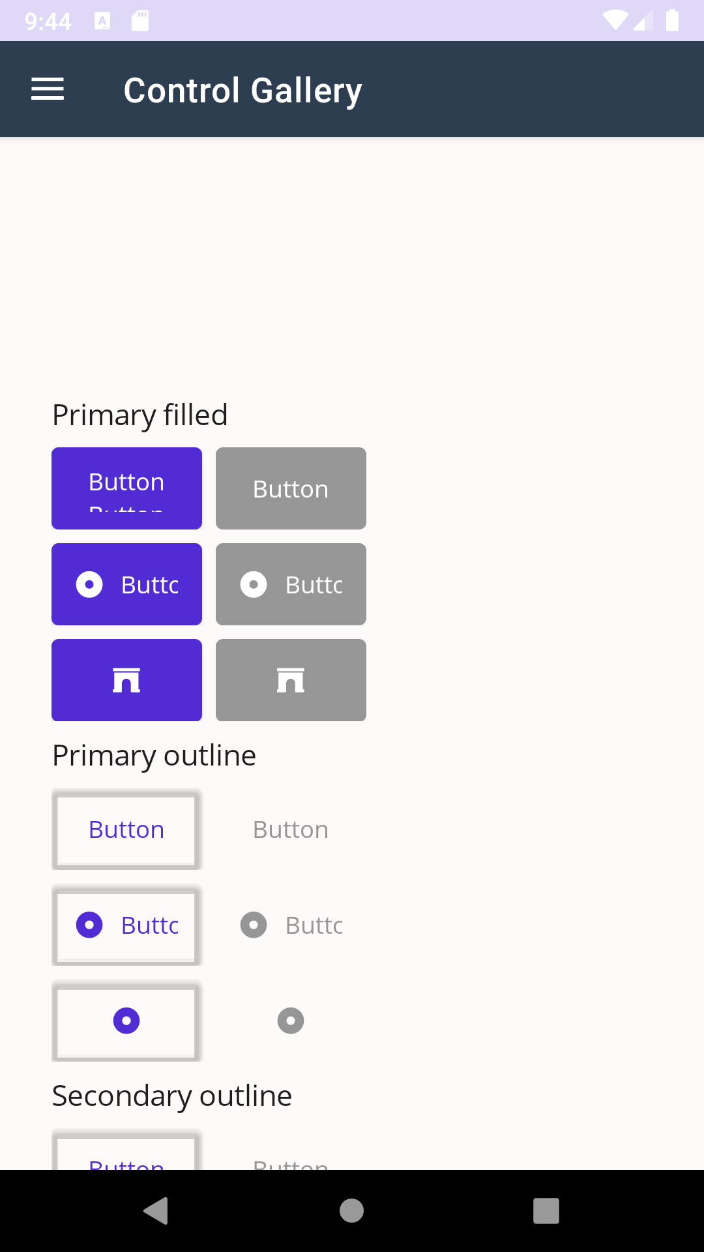
Task: Select the radio circle inside purple Buttc button
Action: 89,584
